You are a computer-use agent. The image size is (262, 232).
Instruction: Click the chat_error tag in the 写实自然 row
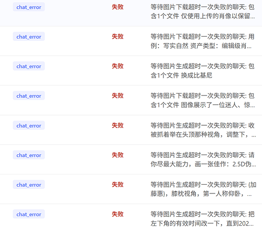pyautogui.click(x=29, y=37)
